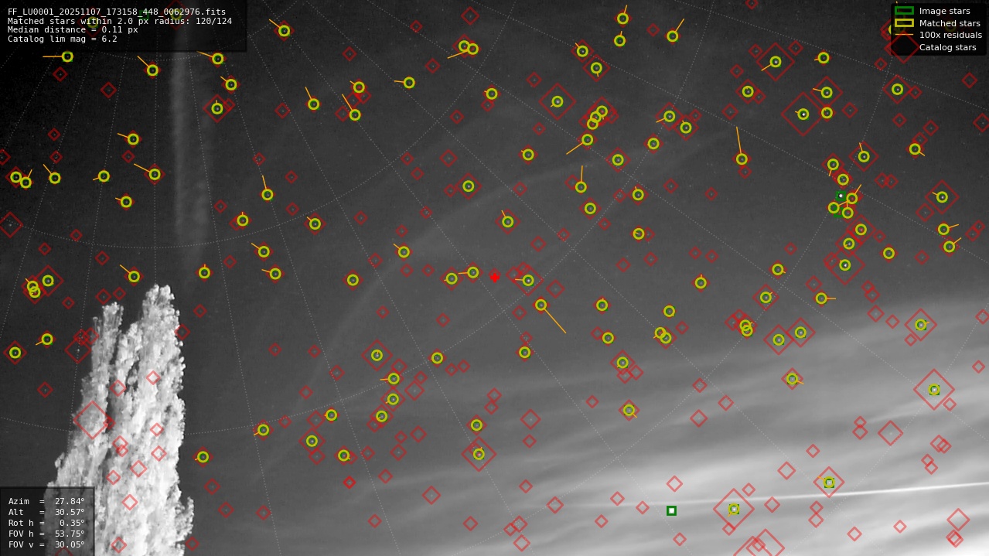Click the green Image stars legend marker
Image resolution: width=989 pixels, height=556 pixels.
pyautogui.click(x=904, y=11)
